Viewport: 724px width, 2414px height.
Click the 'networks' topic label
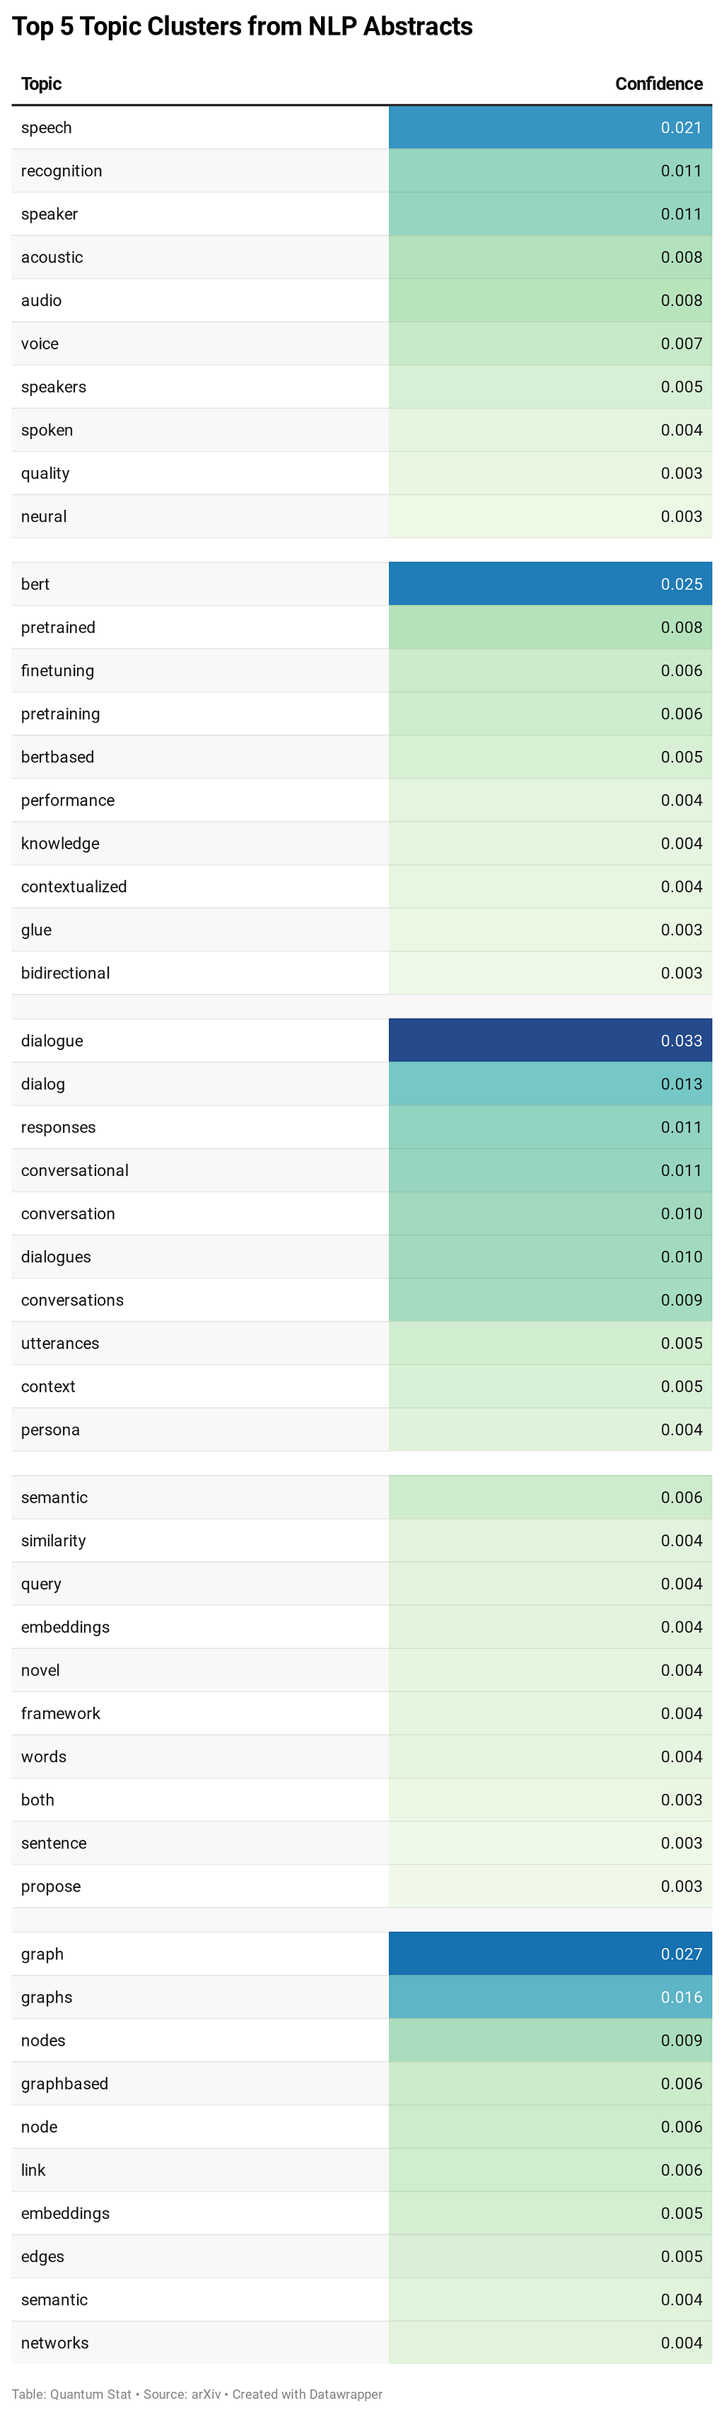pos(55,2342)
